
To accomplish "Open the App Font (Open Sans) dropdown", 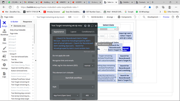I will pos(66,95).
